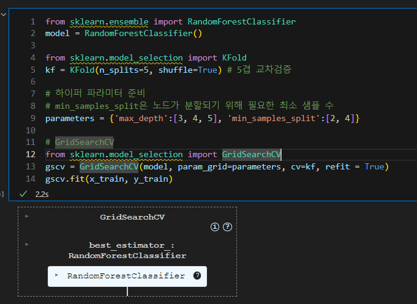Click 'sklearn.ensemble' on line 1
The image size is (417, 304).
pyautogui.click(x=109, y=22)
